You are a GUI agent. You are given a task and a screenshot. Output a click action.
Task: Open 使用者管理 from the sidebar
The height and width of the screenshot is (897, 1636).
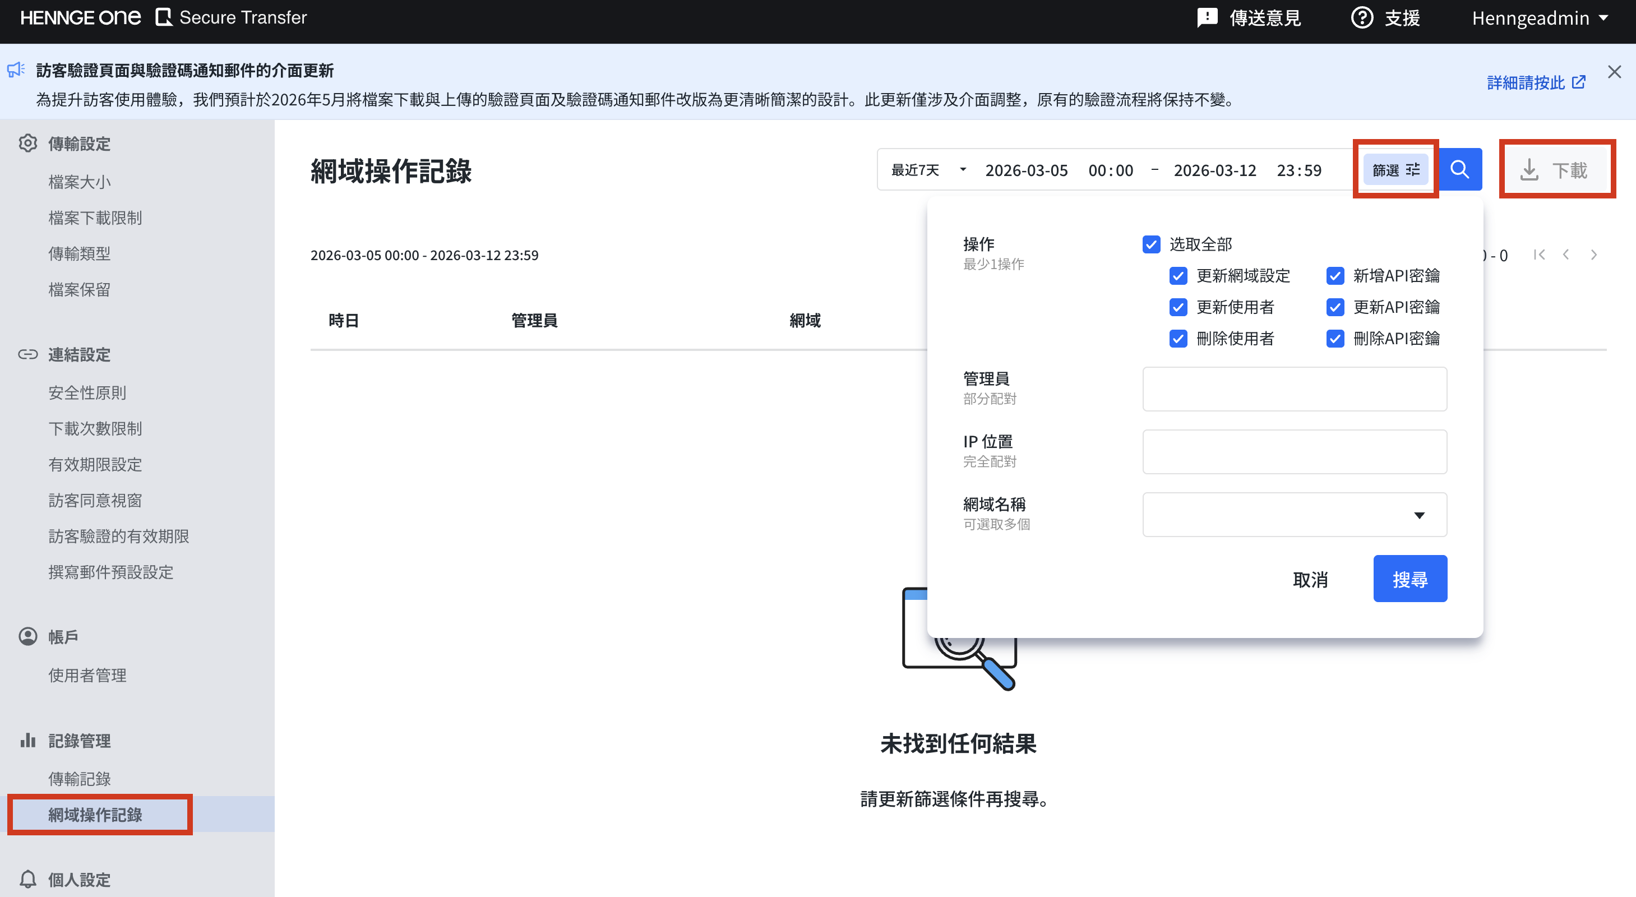point(87,676)
